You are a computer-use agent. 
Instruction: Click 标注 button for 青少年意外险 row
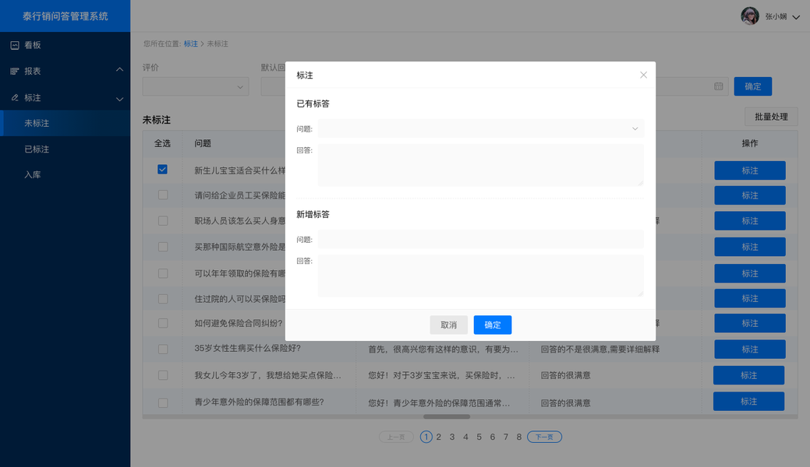[748, 402]
